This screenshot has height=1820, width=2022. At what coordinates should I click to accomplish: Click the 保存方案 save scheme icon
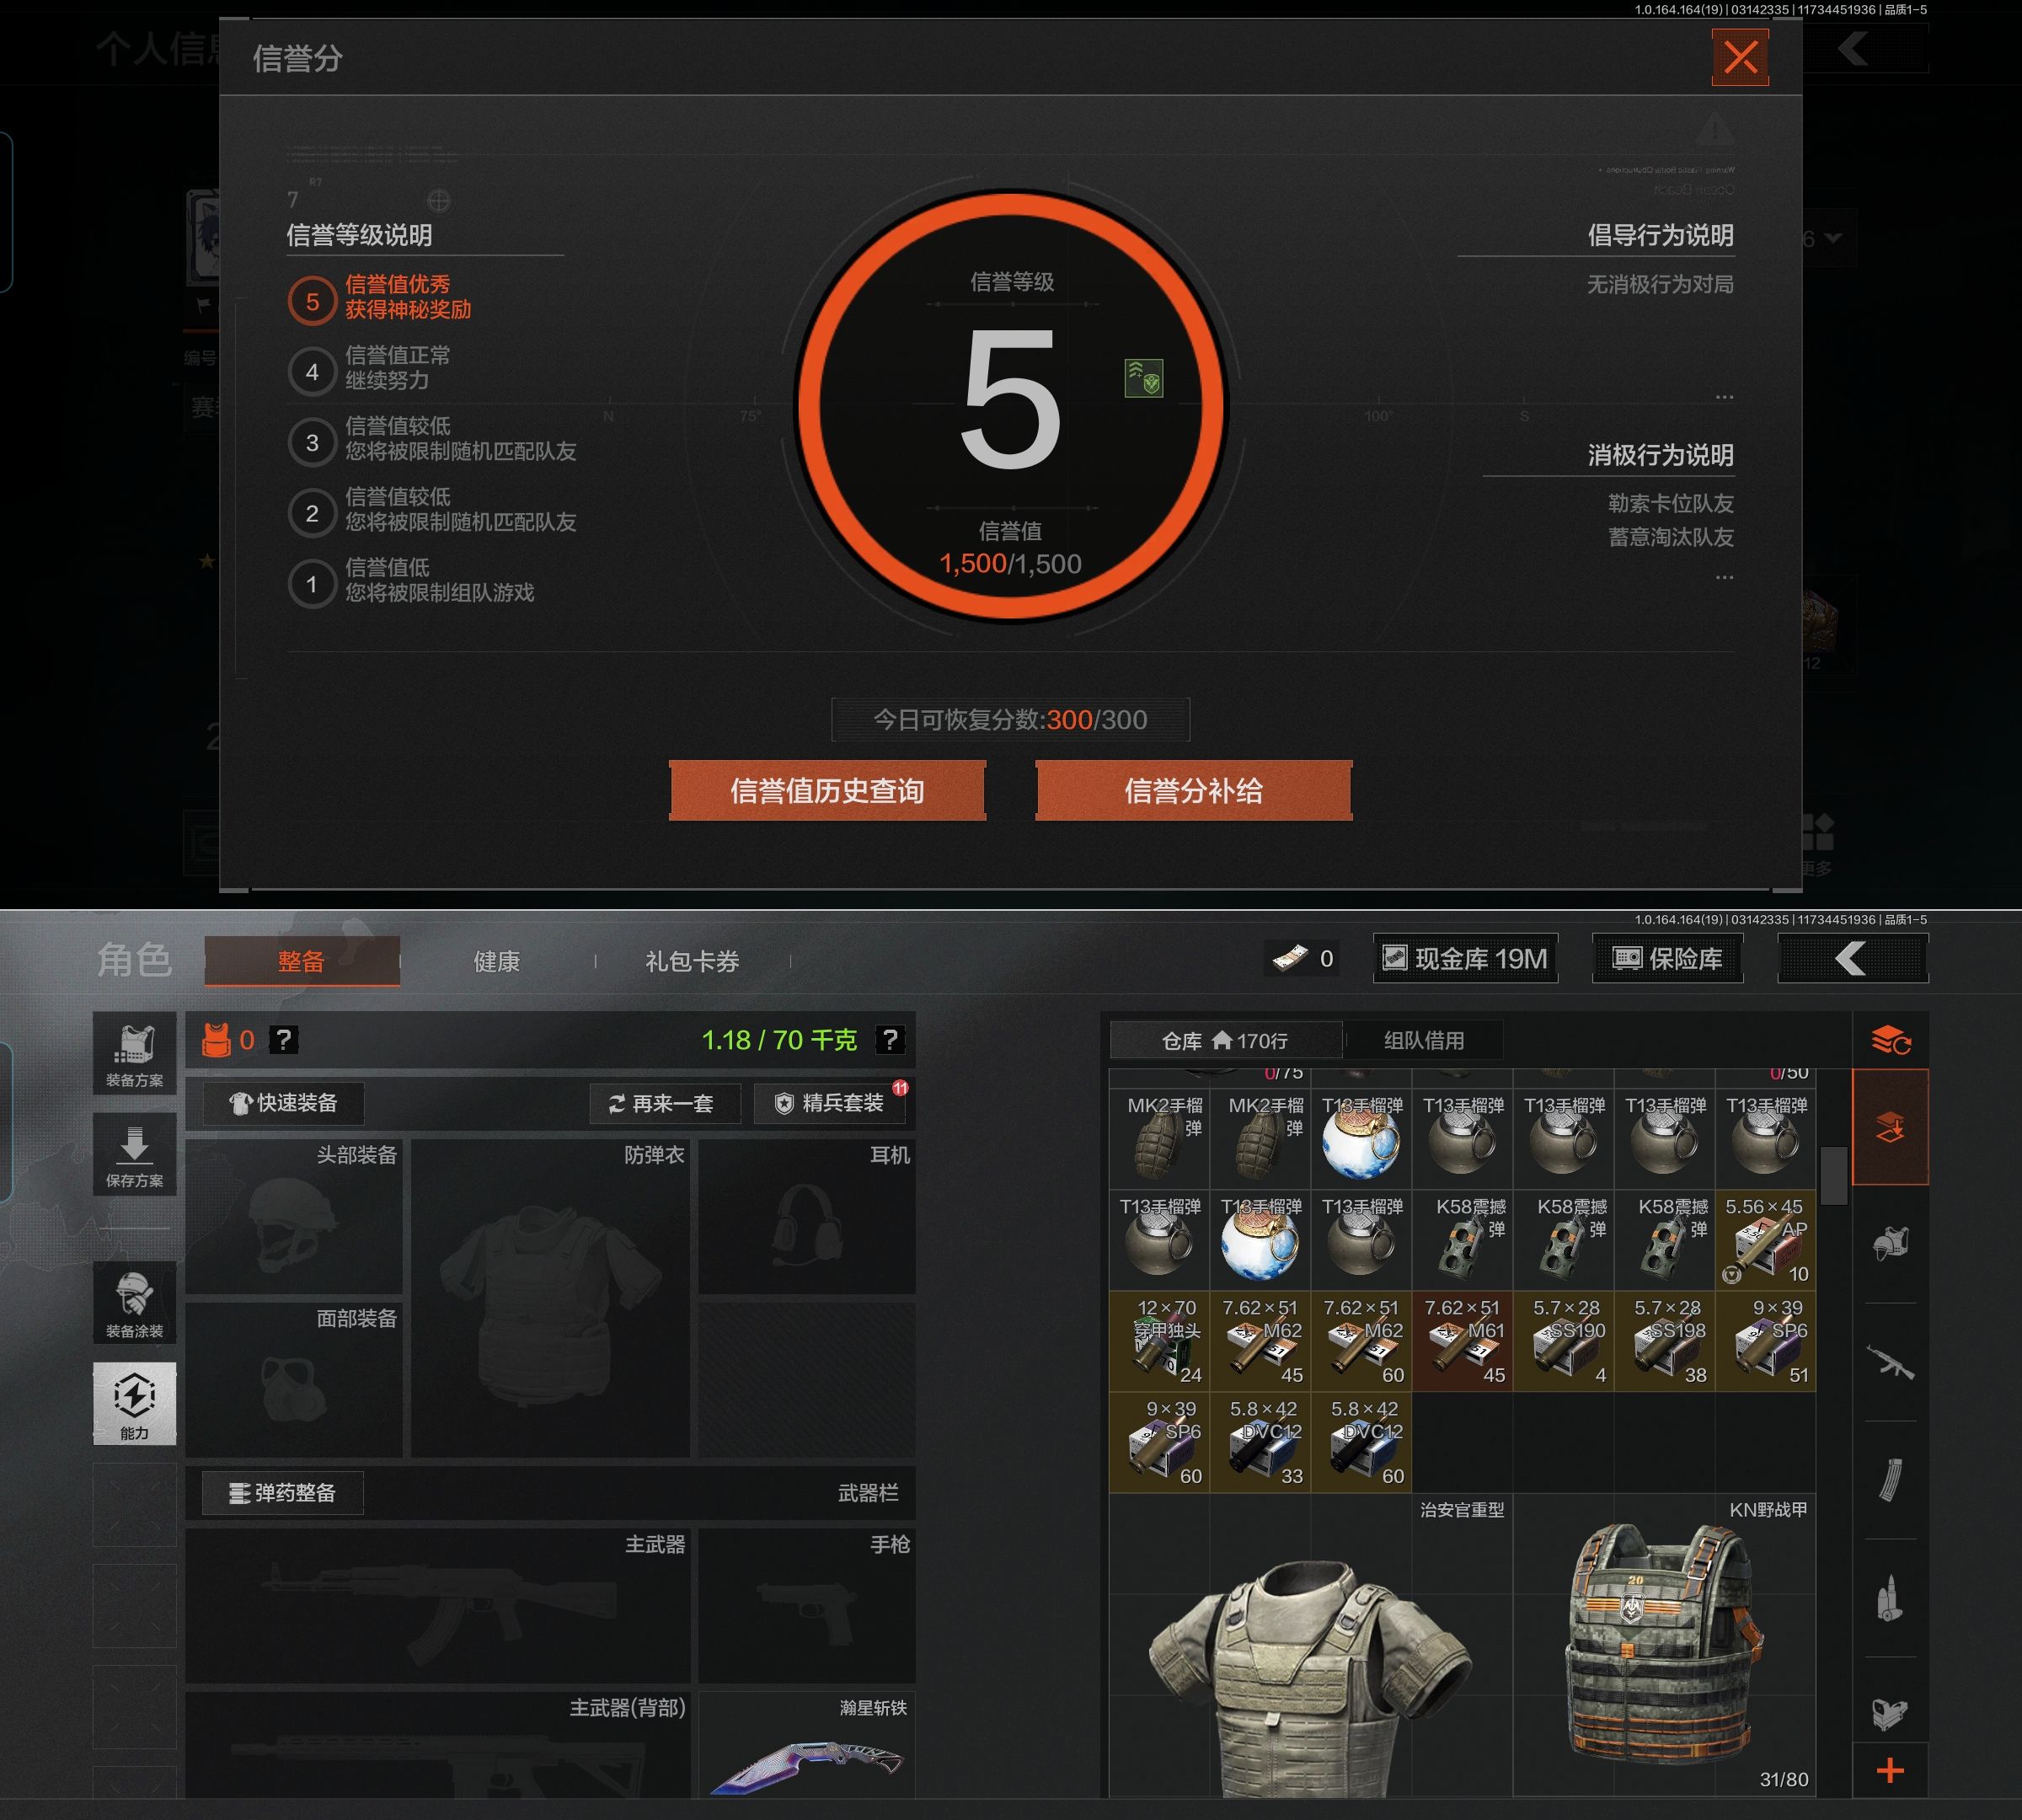point(134,1155)
